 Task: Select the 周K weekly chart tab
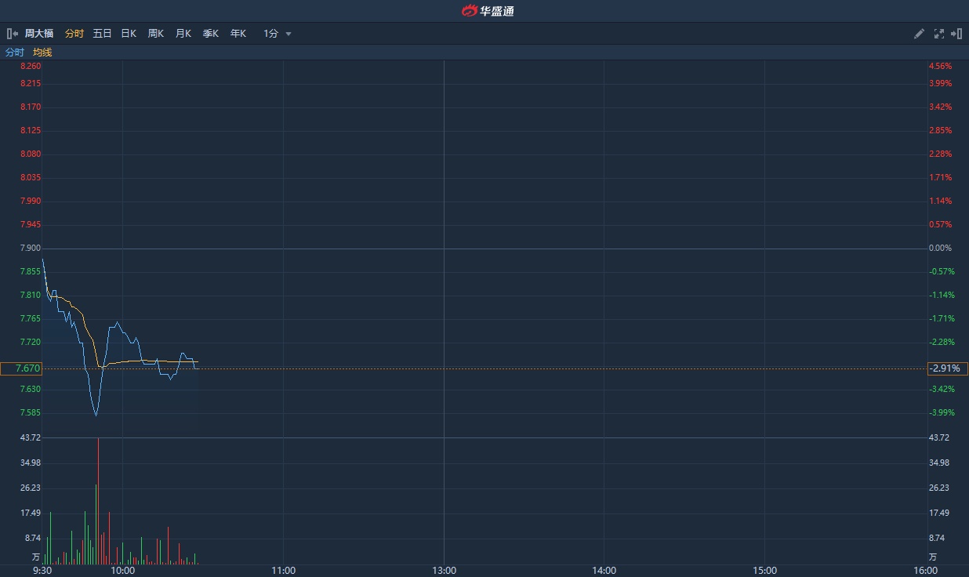[x=156, y=34]
